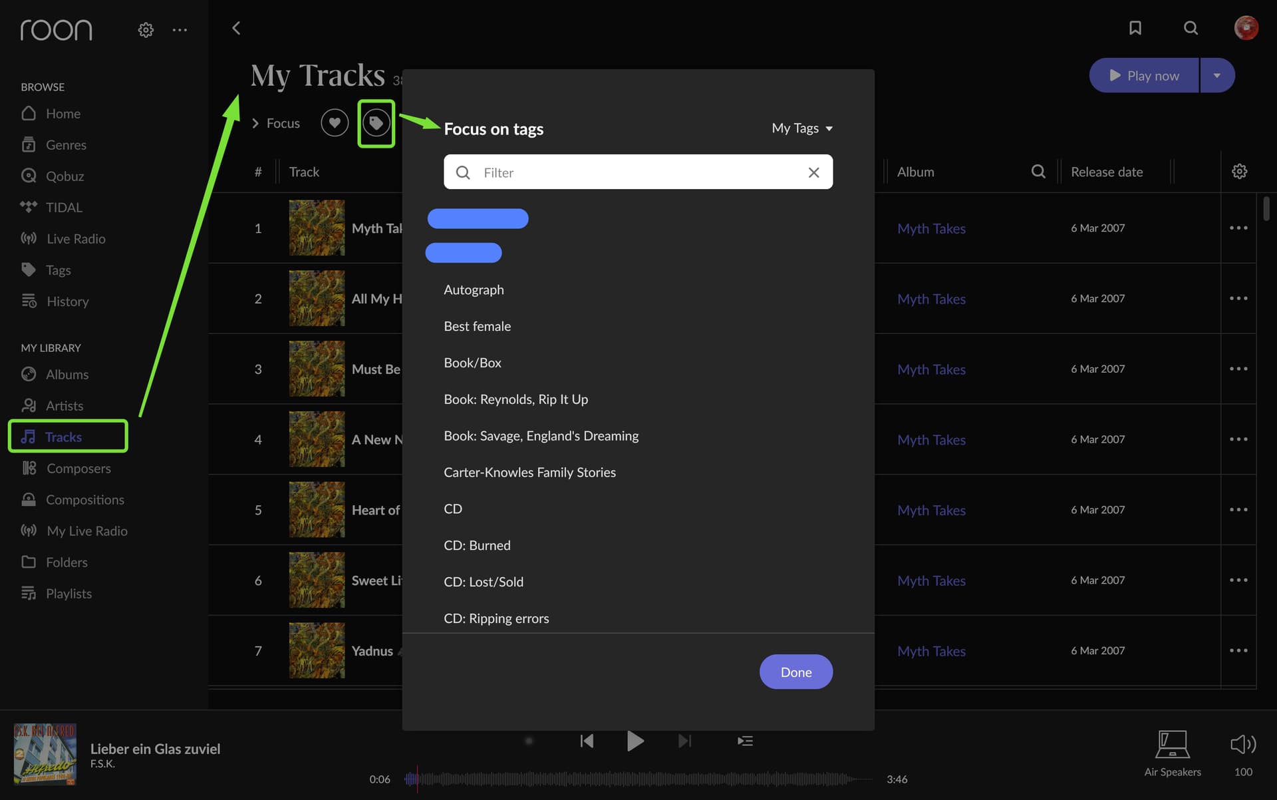This screenshot has width=1277, height=800.
Task: Sort by Release date column
Action: click(1107, 172)
